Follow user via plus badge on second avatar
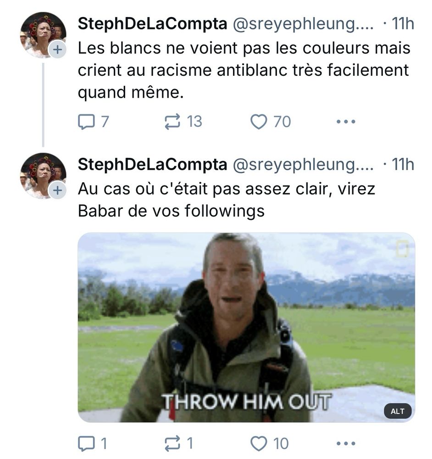Viewport: 432px width, 459px height. [57, 190]
